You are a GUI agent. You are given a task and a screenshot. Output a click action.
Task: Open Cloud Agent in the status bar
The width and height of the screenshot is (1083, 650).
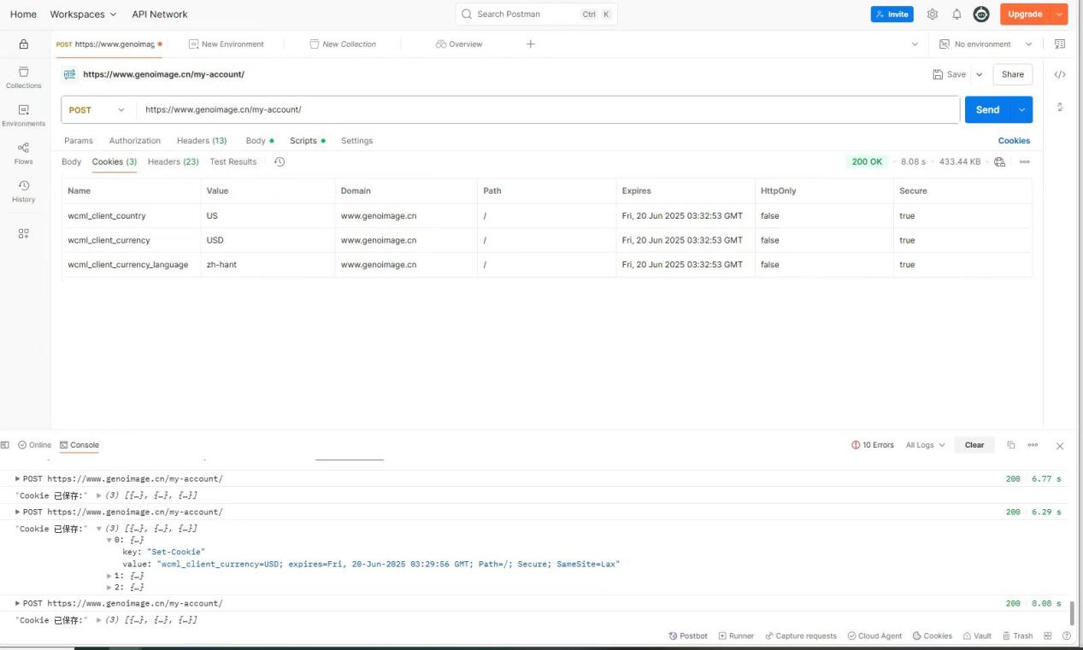[x=874, y=635]
